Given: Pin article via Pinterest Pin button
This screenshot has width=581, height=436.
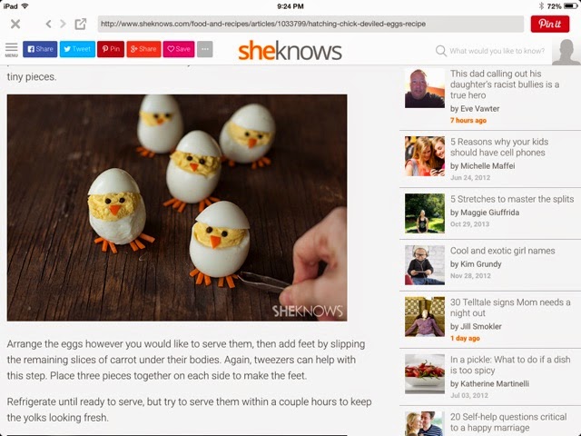Looking at the screenshot, I should coord(111,49).
